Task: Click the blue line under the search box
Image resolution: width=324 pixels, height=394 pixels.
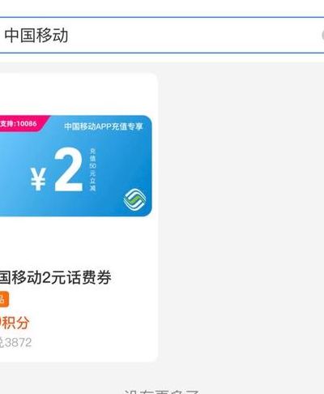Action: [162, 53]
